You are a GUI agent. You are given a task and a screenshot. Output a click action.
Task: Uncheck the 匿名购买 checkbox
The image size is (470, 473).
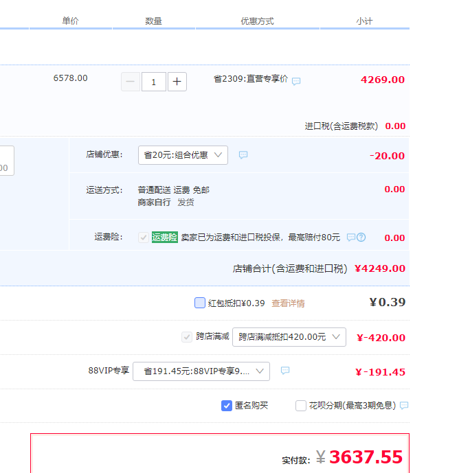227,406
